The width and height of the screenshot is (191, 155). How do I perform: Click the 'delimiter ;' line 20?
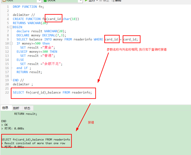pos(23,84)
